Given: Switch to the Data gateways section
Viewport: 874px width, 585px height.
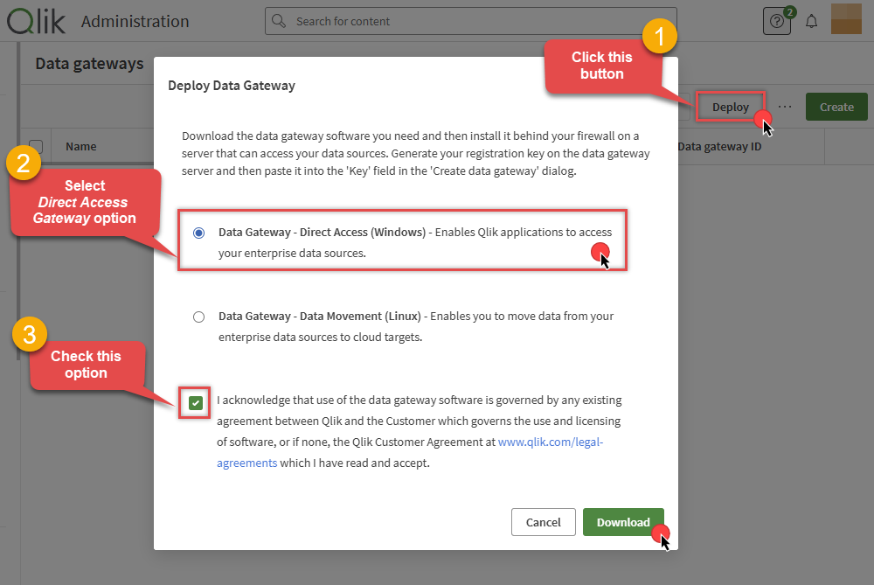Looking at the screenshot, I should point(88,63).
